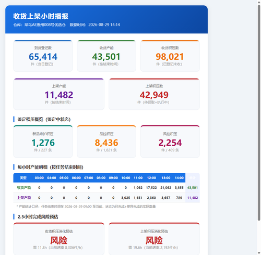Select the 到货登记数 value 65,414

point(43,57)
